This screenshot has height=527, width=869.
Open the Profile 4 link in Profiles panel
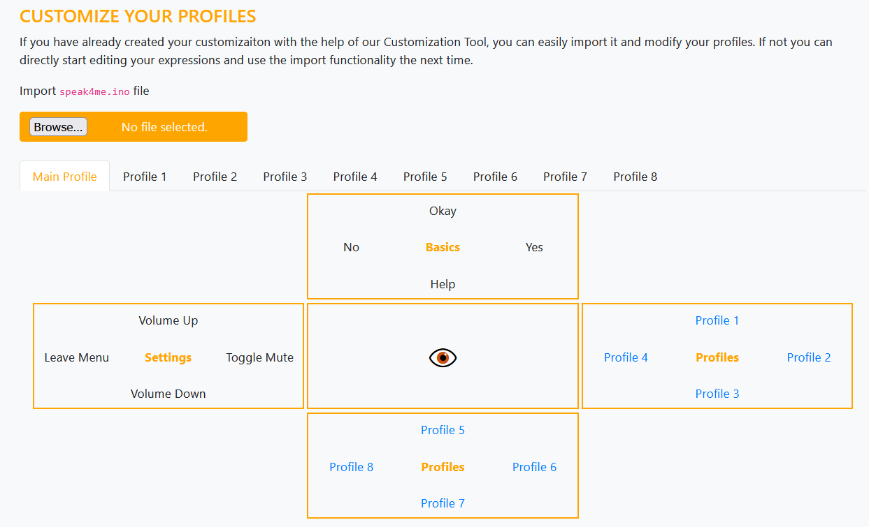tap(626, 357)
